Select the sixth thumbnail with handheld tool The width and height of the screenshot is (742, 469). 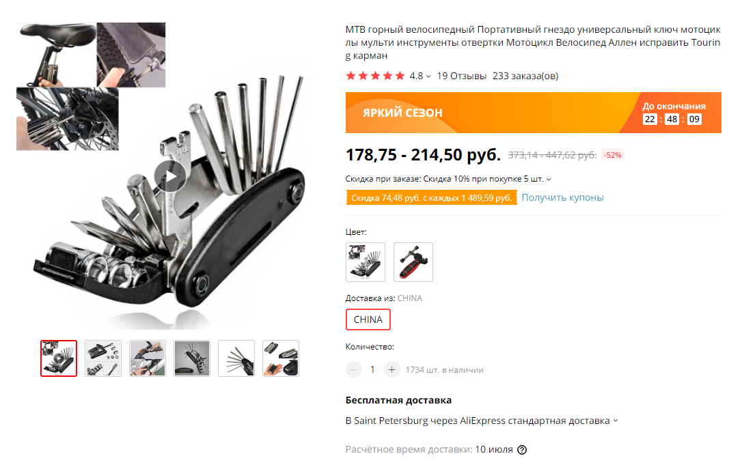pos(281,358)
